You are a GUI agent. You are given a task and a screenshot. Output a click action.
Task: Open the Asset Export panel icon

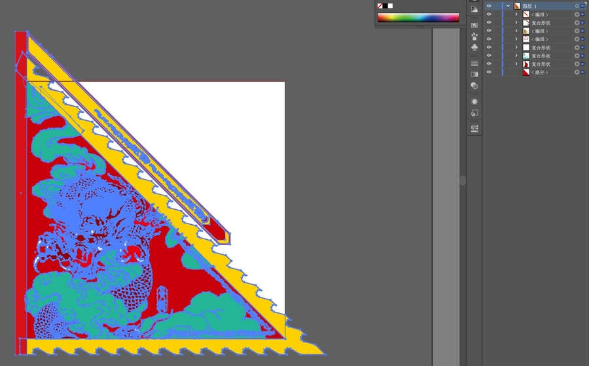point(474,128)
